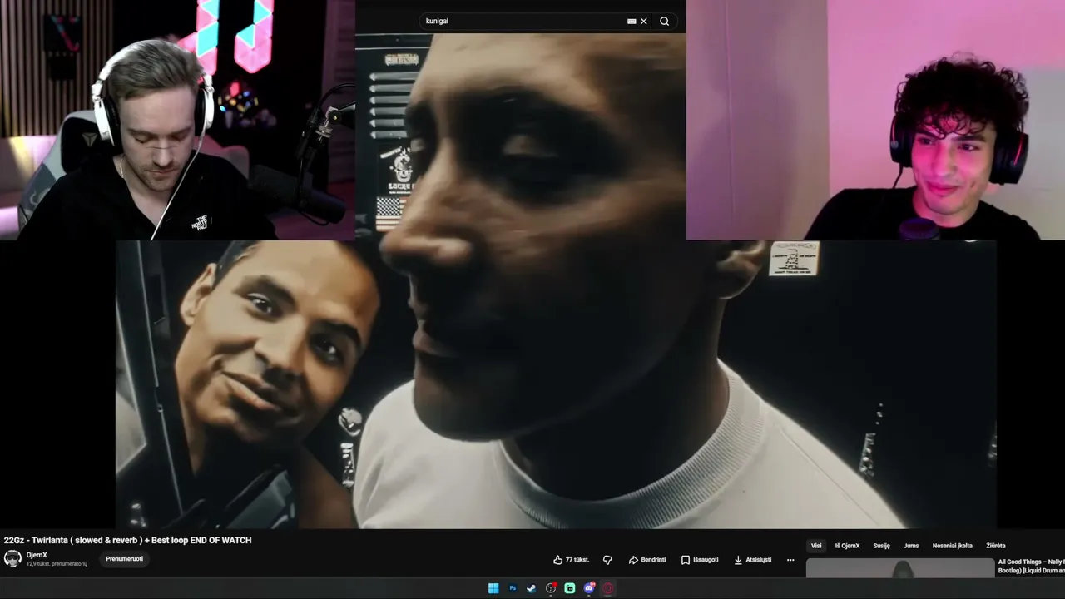Select the Jums filter chip
Screen dimensions: 1065x599
pyautogui.click(x=911, y=546)
